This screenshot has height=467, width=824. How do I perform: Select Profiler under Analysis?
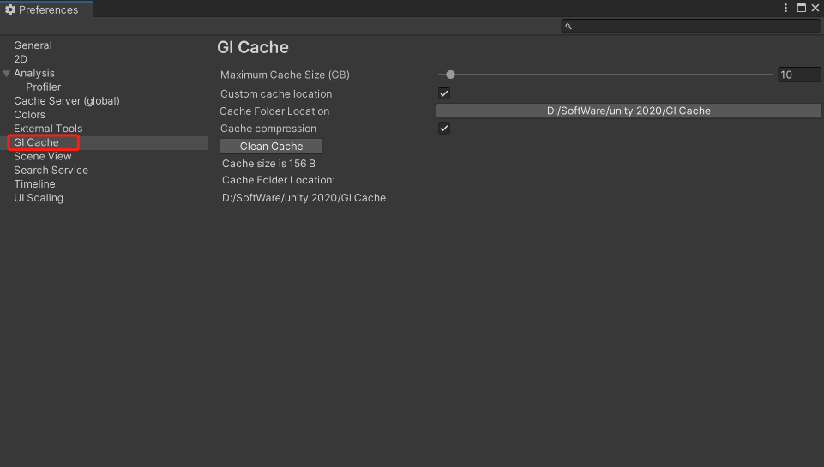(x=43, y=87)
